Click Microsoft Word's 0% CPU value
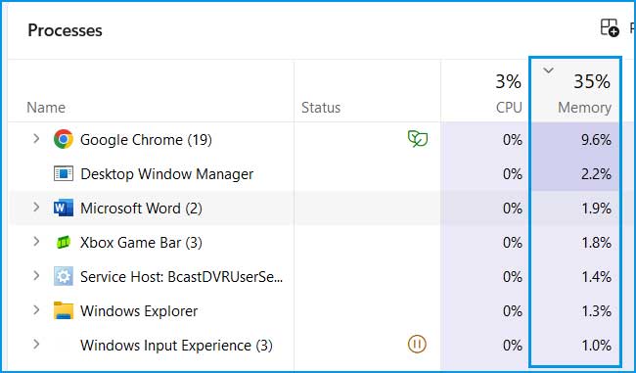 513,209
